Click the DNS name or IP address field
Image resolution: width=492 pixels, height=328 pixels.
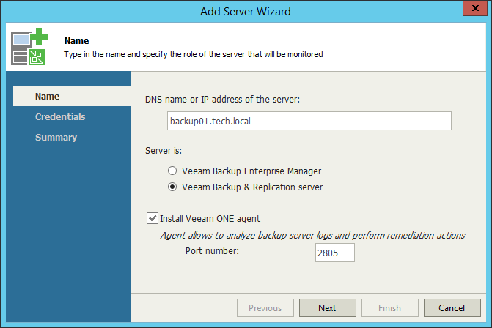coord(309,121)
